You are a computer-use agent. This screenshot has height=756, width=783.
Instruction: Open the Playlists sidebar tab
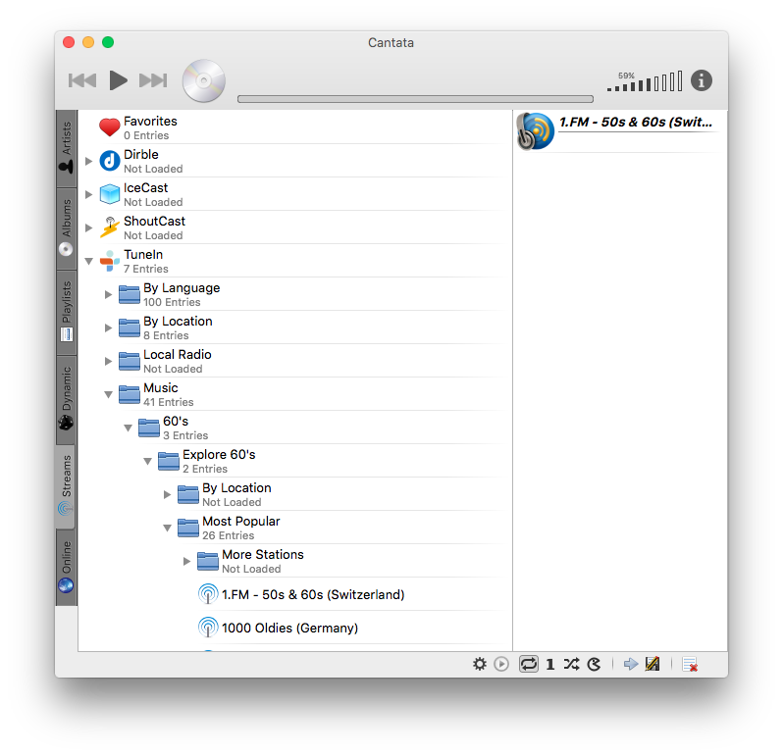click(x=67, y=312)
